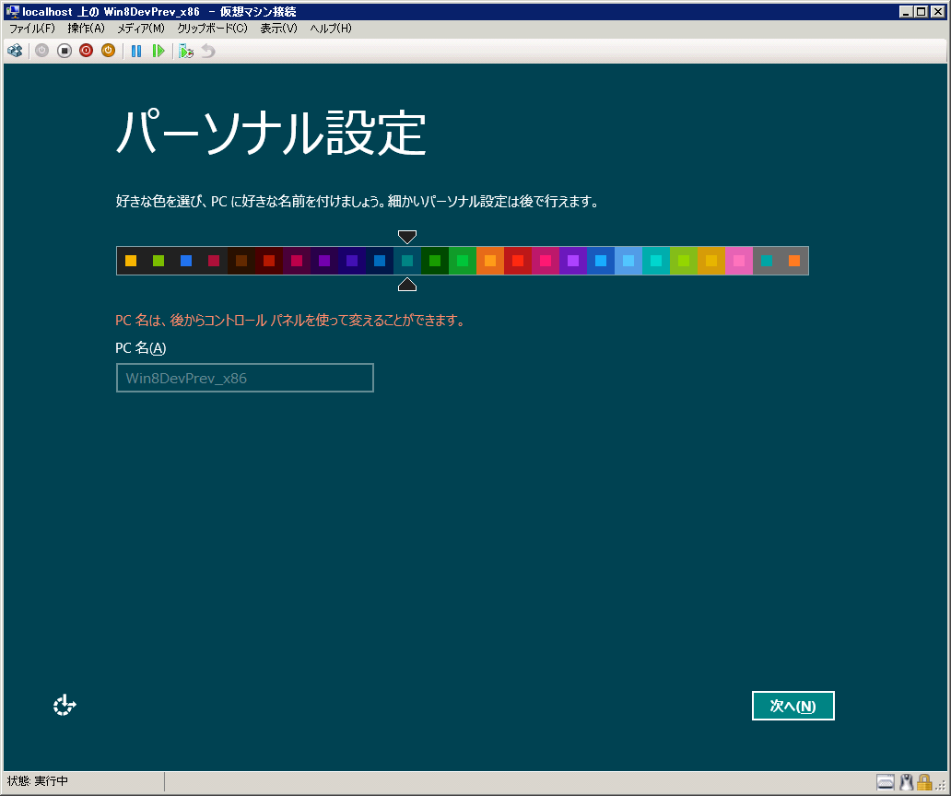Pick the first yellow-on-black color swatch

131,261
